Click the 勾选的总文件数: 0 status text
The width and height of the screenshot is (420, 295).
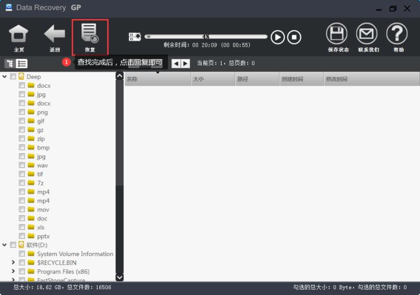382,287
